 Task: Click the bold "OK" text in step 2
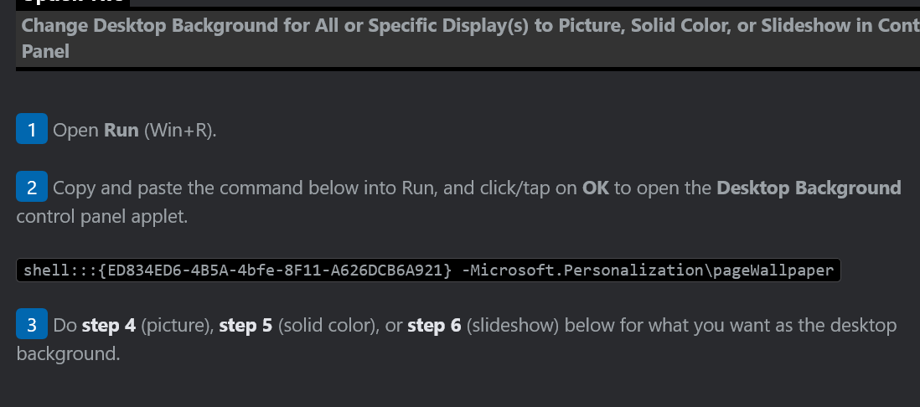click(596, 188)
